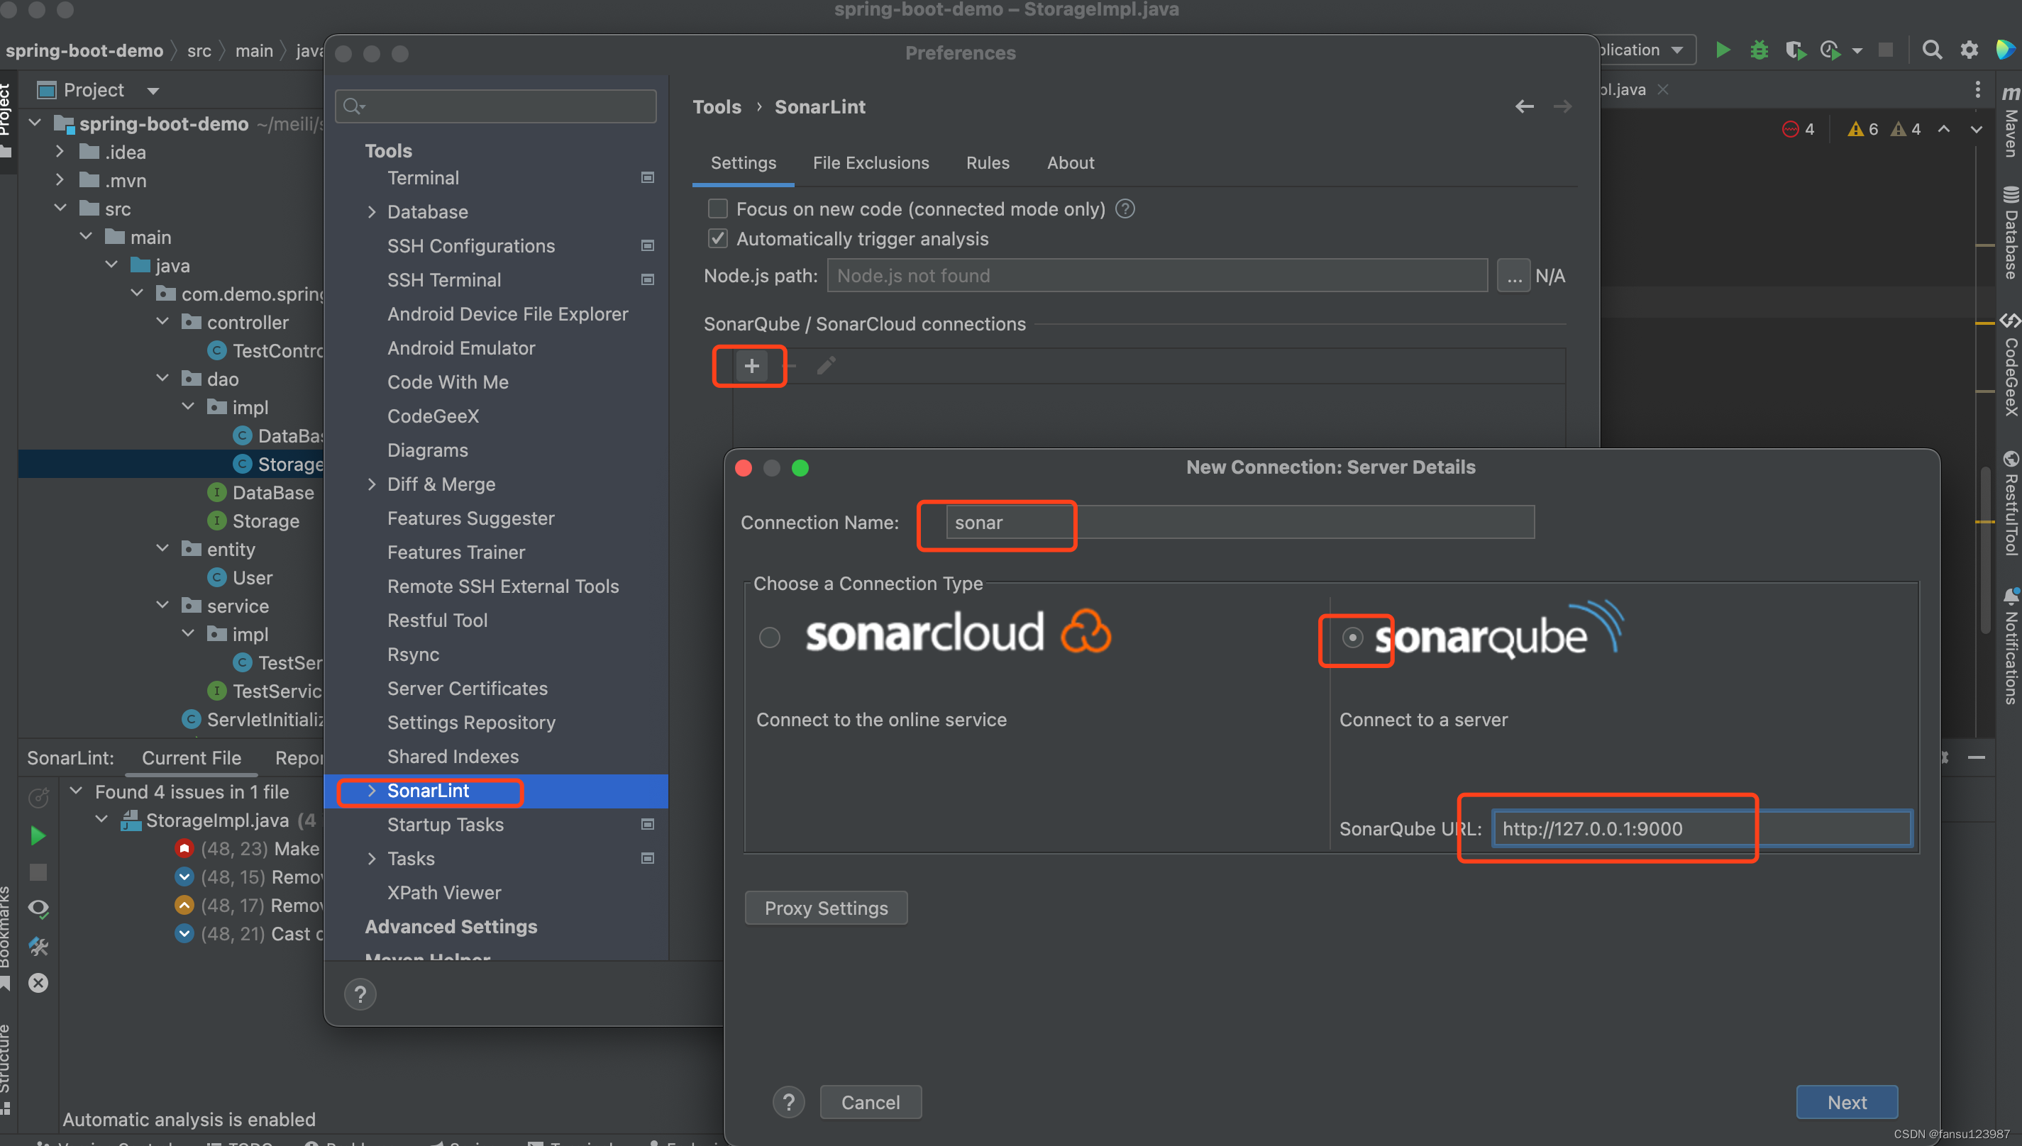Switch to the Rules tab
The height and width of the screenshot is (1146, 2022).
point(988,163)
